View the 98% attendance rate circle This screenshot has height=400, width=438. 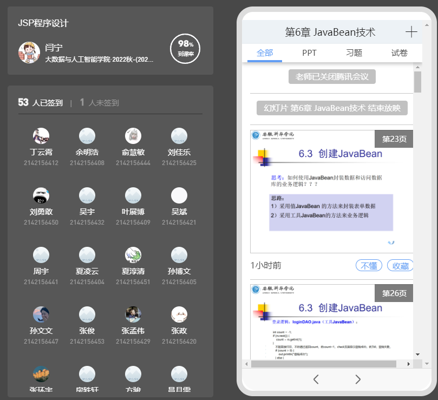pyautogui.click(x=186, y=49)
